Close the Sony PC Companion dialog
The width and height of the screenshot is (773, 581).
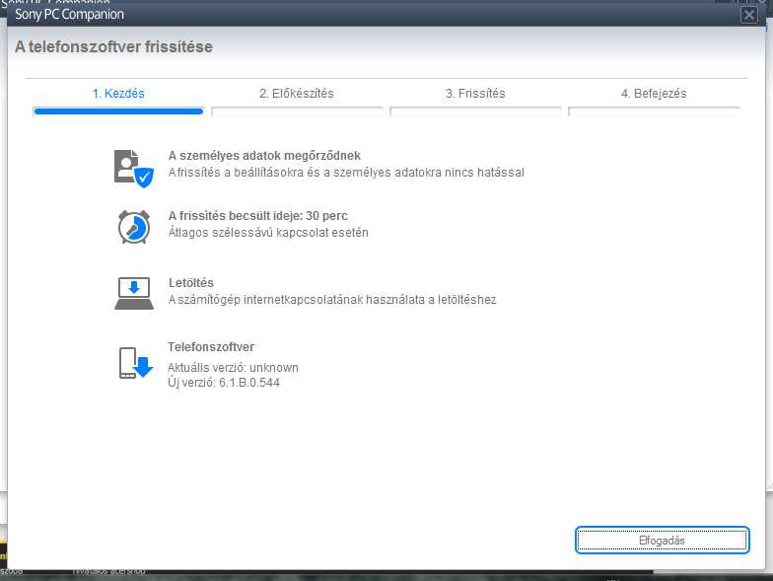(749, 15)
